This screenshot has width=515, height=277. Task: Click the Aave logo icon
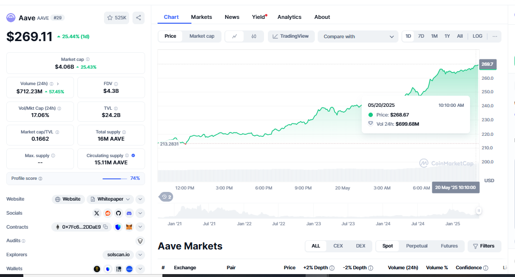tap(11, 18)
